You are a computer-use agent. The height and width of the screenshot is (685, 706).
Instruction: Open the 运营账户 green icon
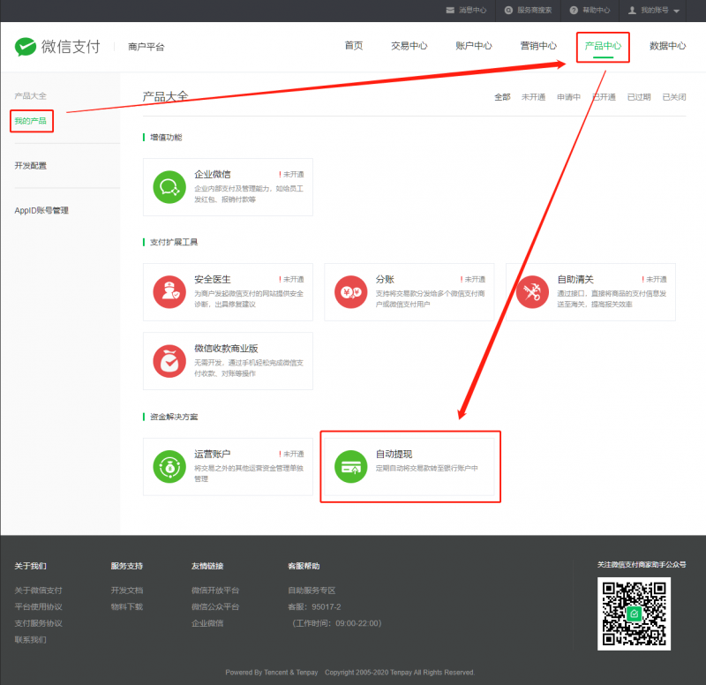point(169,467)
